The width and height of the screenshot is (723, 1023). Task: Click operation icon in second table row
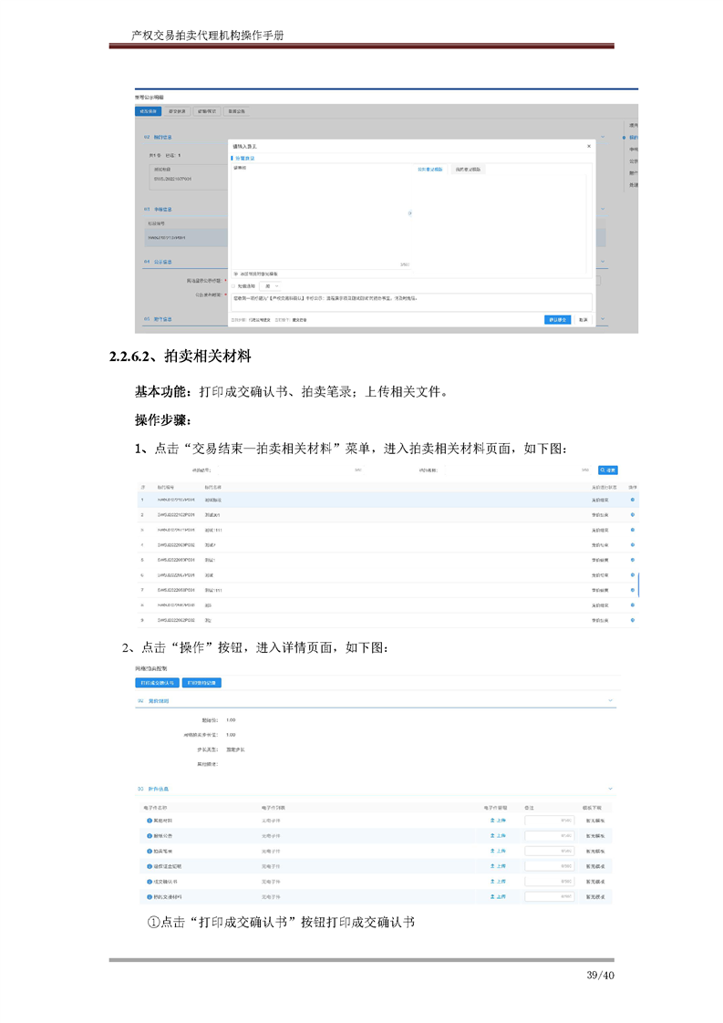(633, 515)
